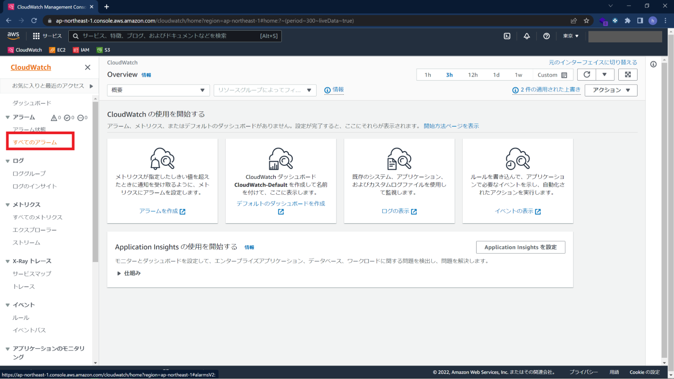The image size is (674, 379).
Task: Focus the AWS services search field
Action: (175, 36)
